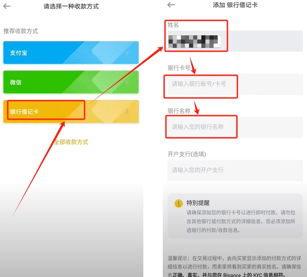Image resolution: width=307 pixels, height=277 pixels.
Task: Open the 银行借记卡 row chevron arrow
Action: click(x=127, y=112)
